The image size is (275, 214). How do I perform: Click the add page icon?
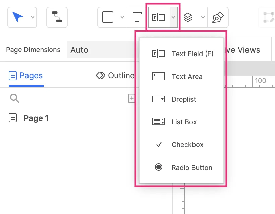point(131,98)
